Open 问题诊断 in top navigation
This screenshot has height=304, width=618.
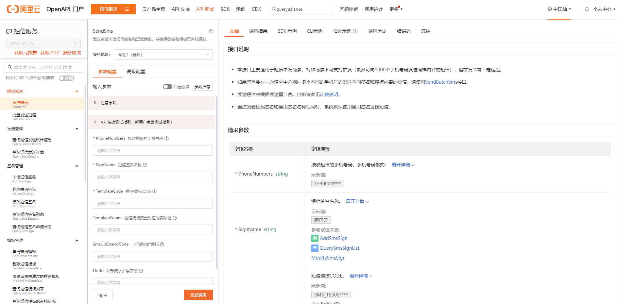(349, 9)
